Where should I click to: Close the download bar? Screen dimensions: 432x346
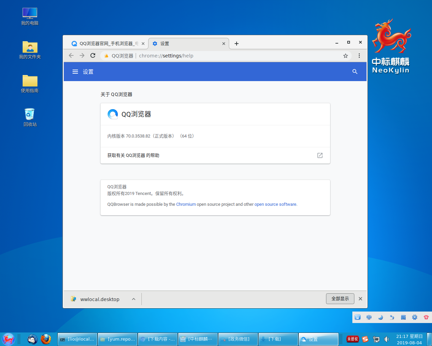pos(360,299)
